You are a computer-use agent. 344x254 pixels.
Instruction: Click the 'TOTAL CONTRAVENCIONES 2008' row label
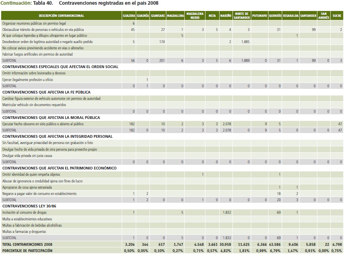coord(27,244)
